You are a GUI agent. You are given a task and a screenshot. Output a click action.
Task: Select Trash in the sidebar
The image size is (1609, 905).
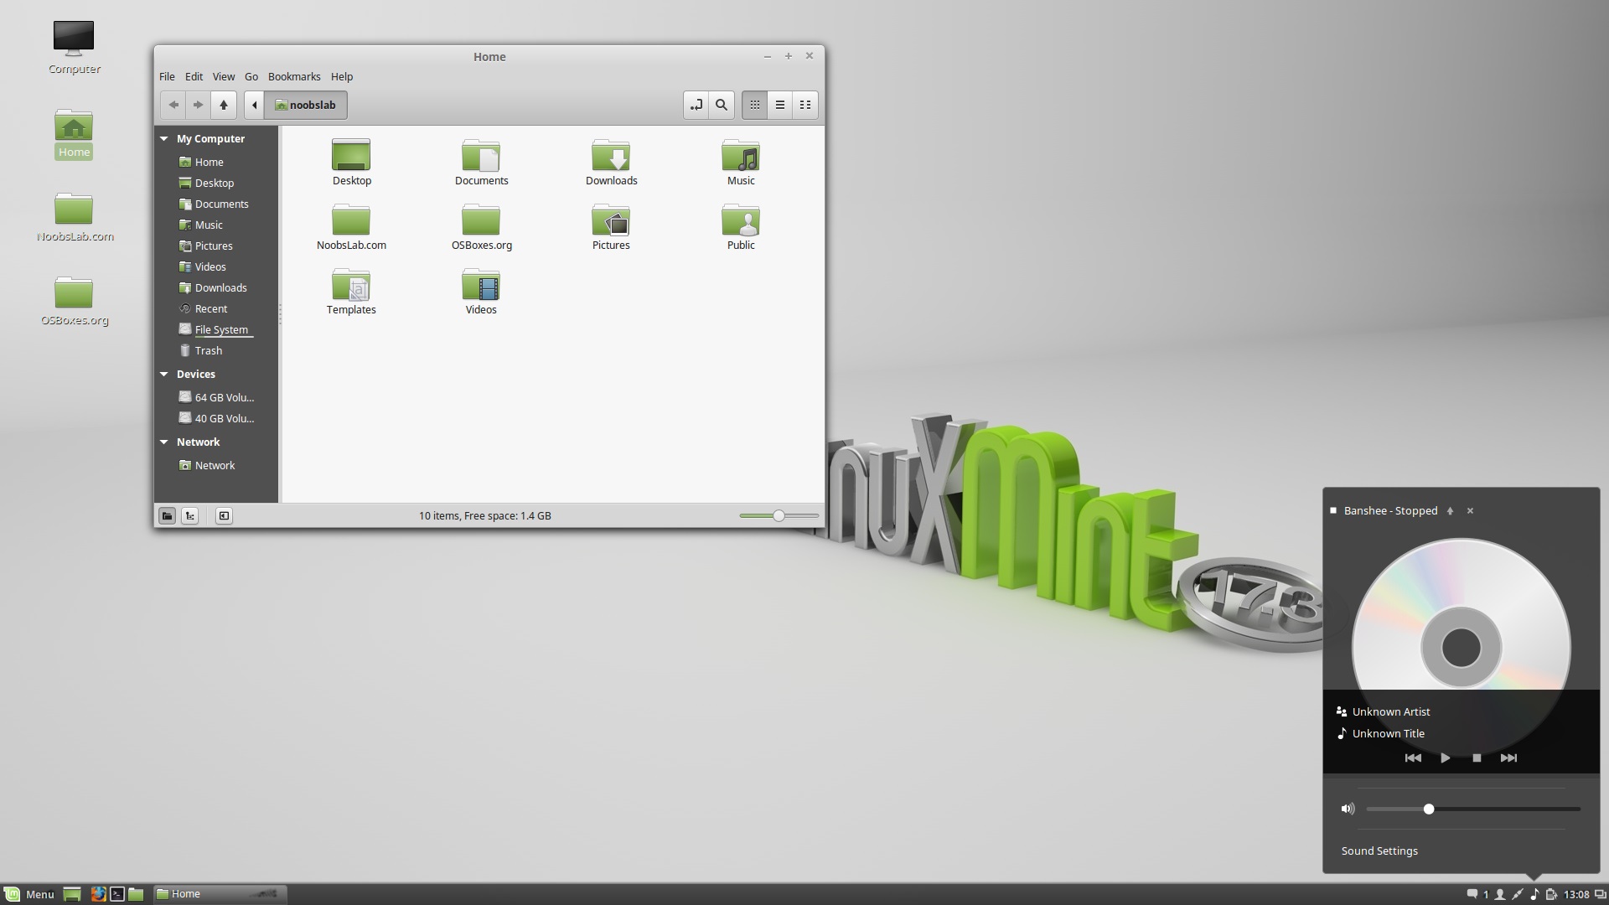[x=207, y=350]
